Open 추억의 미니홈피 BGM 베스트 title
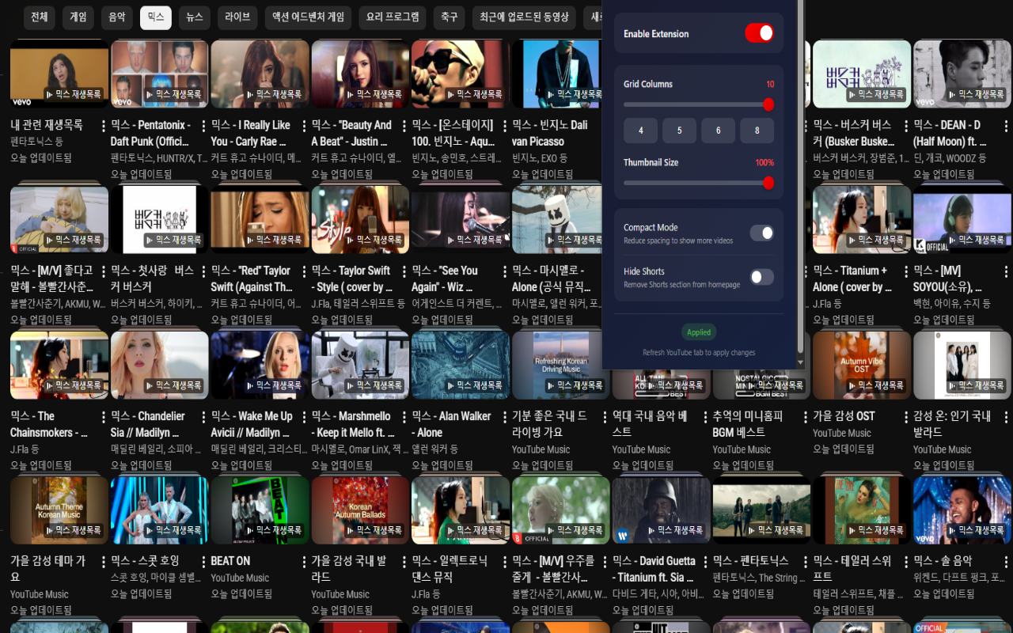The width and height of the screenshot is (1013, 633). pos(748,424)
